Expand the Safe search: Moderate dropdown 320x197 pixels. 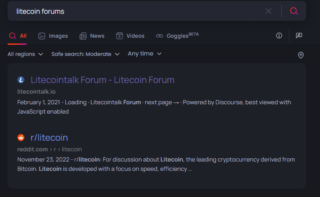coord(85,54)
